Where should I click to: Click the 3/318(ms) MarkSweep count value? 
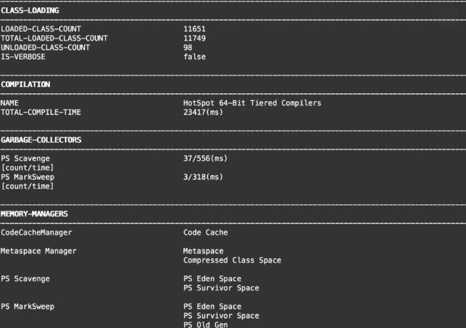pyautogui.click(x=203, y=177)
